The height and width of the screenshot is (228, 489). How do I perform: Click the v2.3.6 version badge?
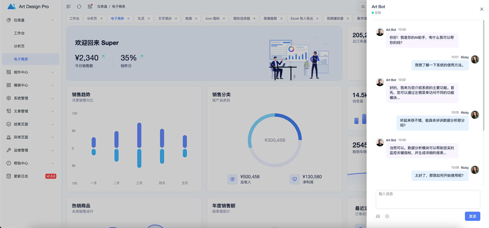pyautogui.click(x=51, y=176)
